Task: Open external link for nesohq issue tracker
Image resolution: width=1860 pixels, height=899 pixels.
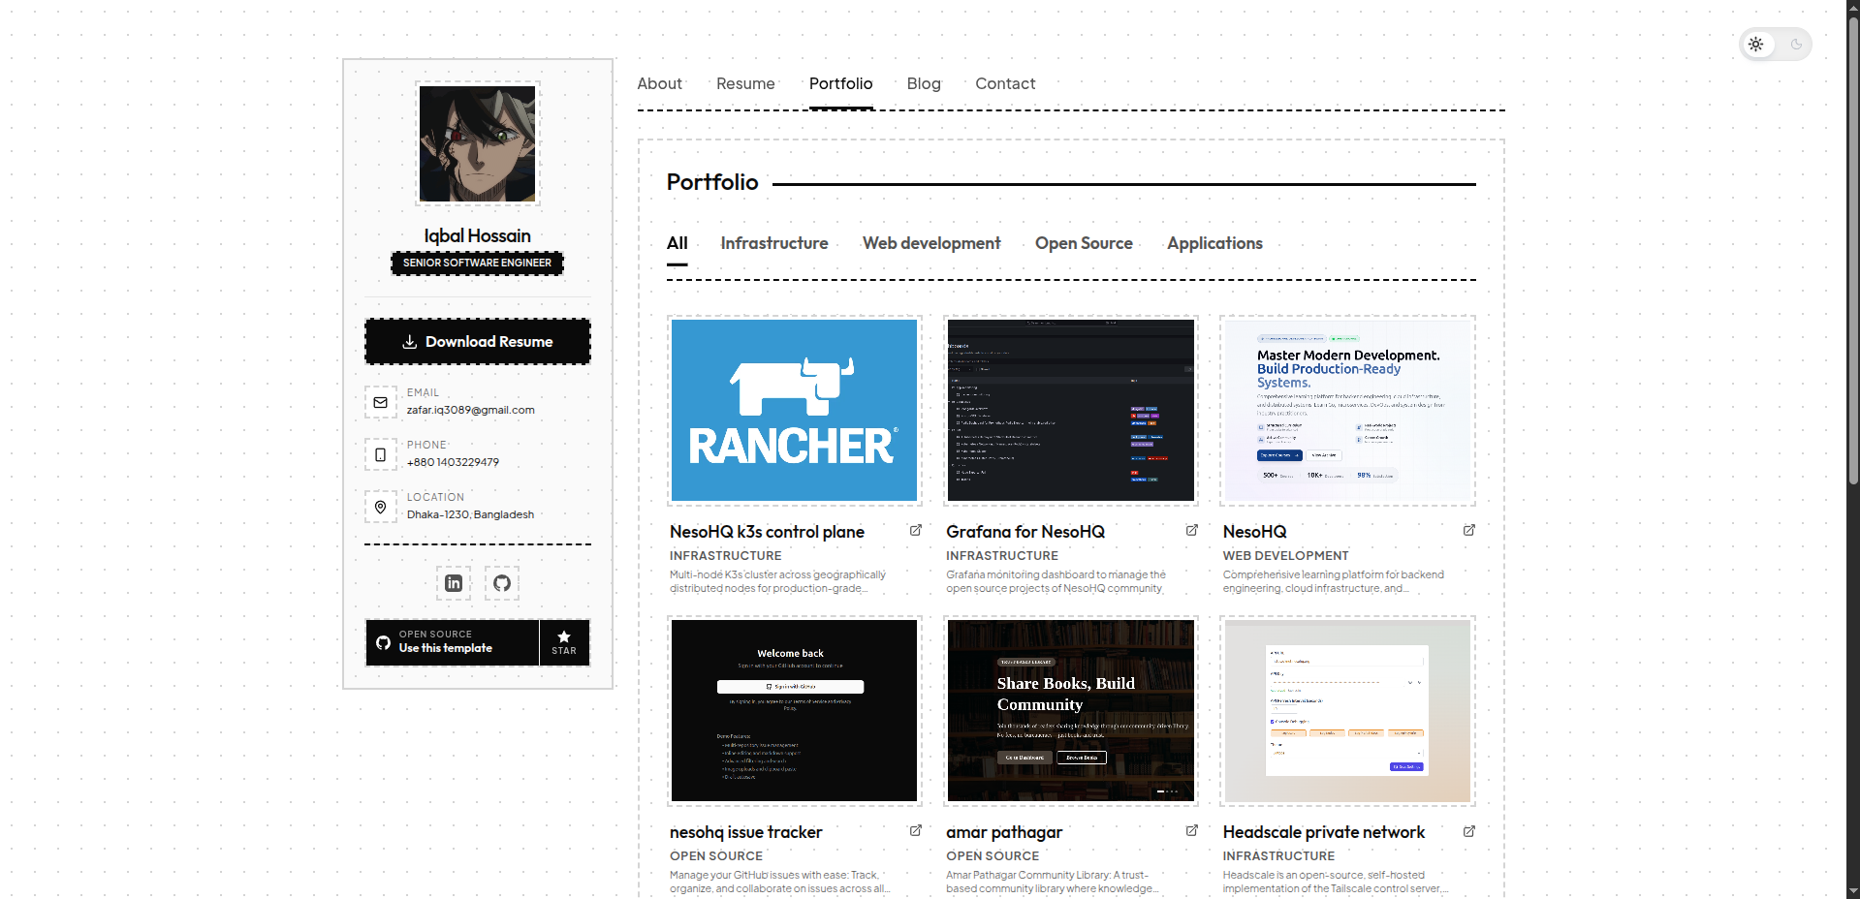Action: [x=915, y=830]
